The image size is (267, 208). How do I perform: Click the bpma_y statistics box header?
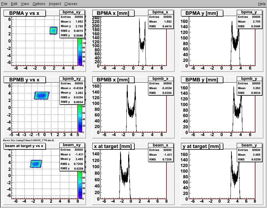(249, 12)
